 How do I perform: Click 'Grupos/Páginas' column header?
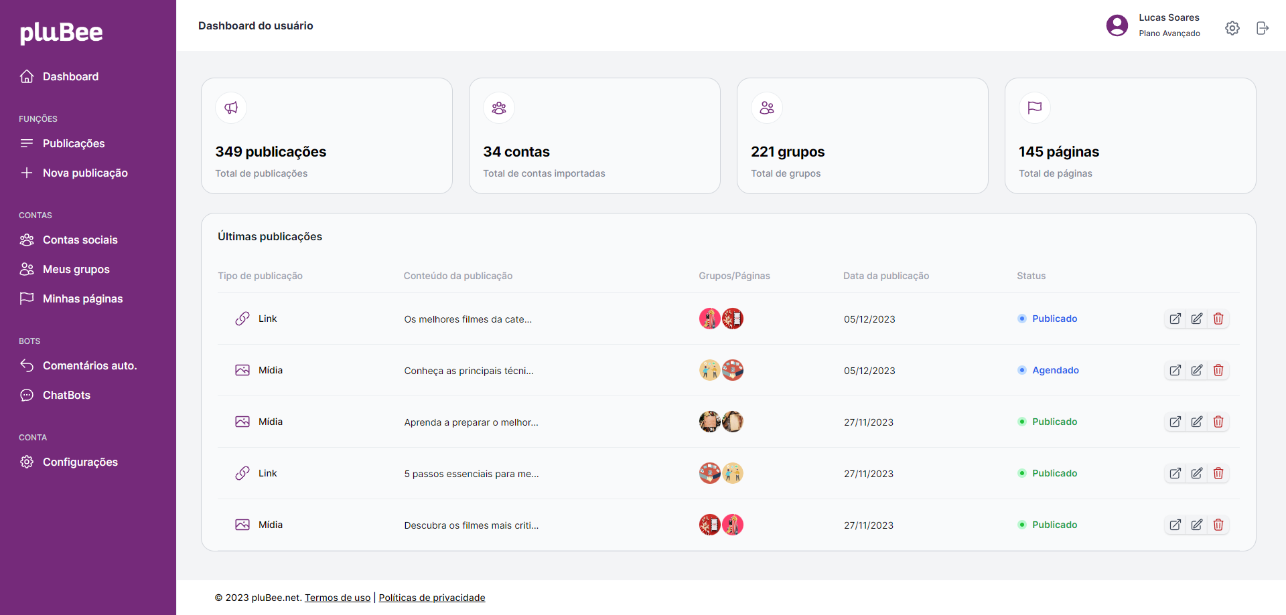click(x=734, y=276)
